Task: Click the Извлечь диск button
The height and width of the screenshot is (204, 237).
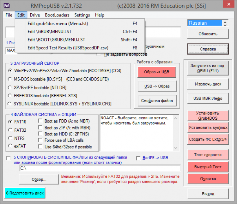Action: (208, 84)
